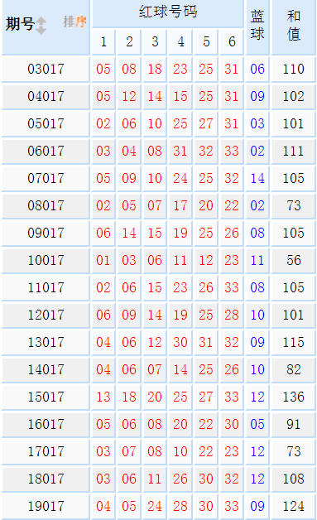Click red ball column header 4
The width and height of the screenshot is (317, 520).
tap(180, 41)
